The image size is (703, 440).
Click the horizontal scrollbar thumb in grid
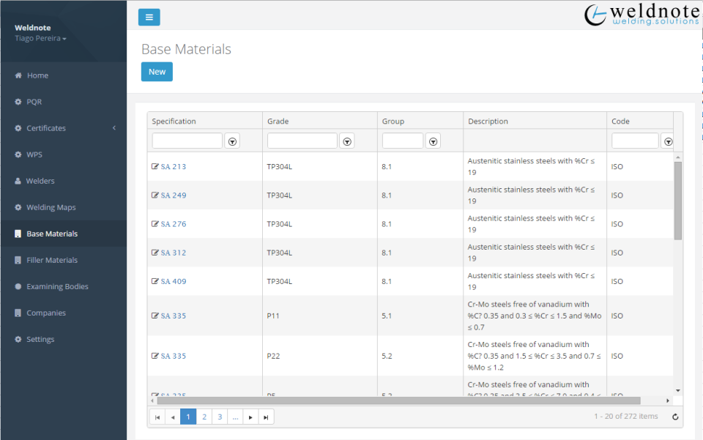point(398,400)
